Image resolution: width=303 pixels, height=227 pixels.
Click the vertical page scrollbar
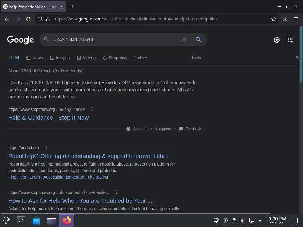[x=301, y=54]
